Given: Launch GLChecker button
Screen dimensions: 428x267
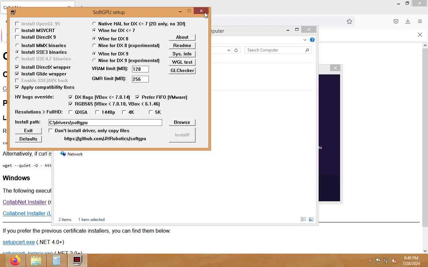Looking at the screenshot, I should [x=182, y=70].
